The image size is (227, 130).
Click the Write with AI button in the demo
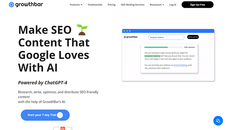pos(193,37)
